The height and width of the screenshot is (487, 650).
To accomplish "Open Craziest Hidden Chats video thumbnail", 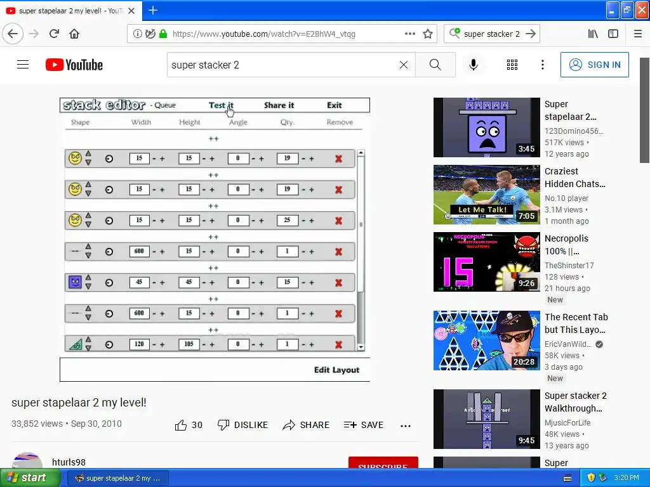I will coord(487,195).
